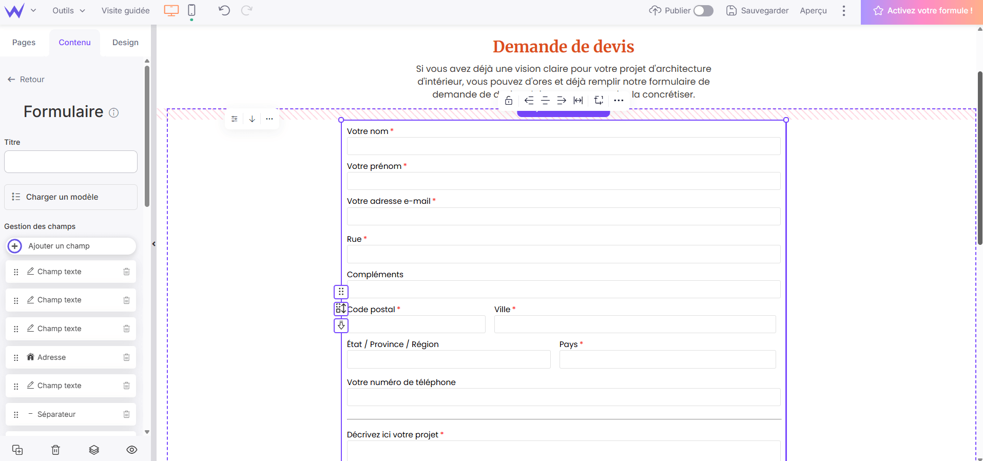Screen dimensions: 983x461
Task: Toggle visibility eye icon in bottom bar
Action: pos(132,450)
